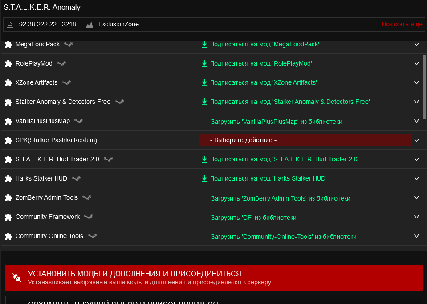Screen dimensions: 427x304
Task: Click the puzzle icon beside RolePlayMod
Action: pos(8,64)
